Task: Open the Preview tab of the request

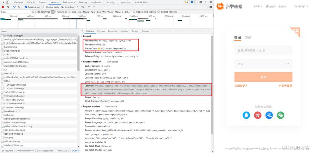Action: click(101, 31)
